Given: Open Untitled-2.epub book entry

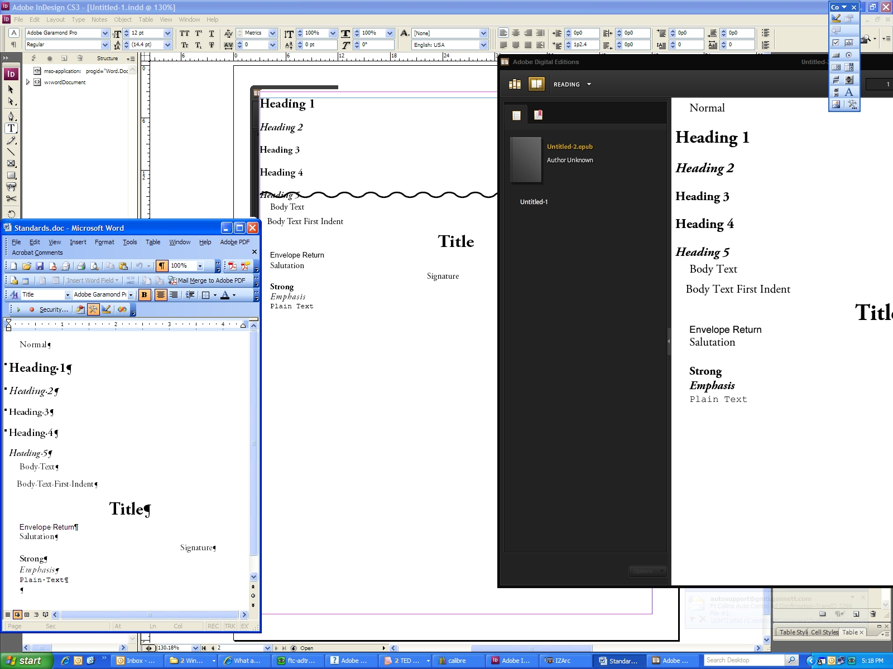Looking at the screenshot, I should (570, 147).
